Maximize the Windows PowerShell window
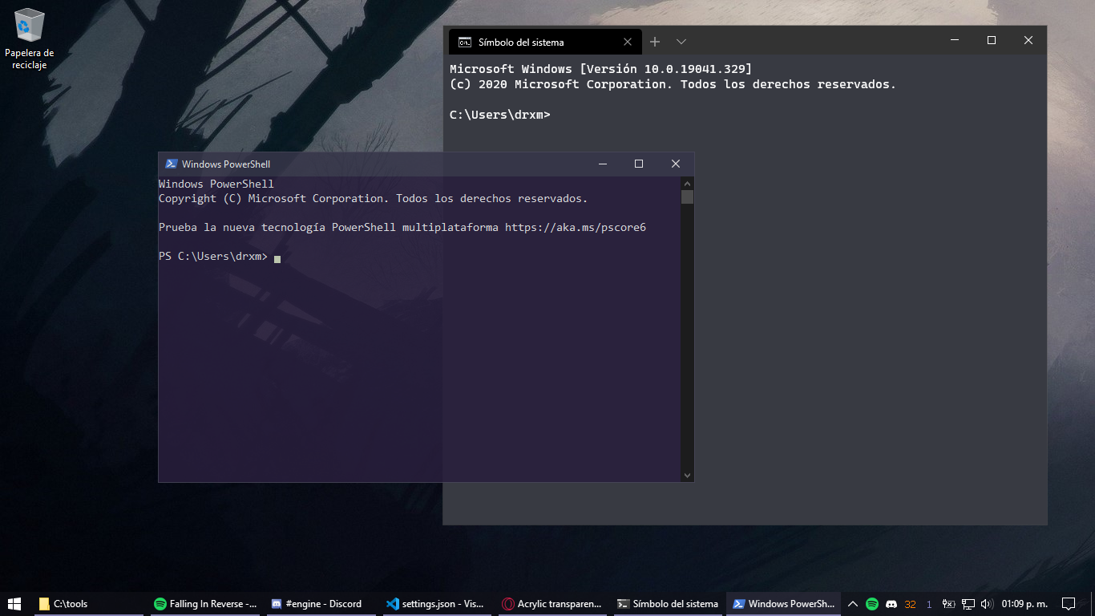 [639, 164]
